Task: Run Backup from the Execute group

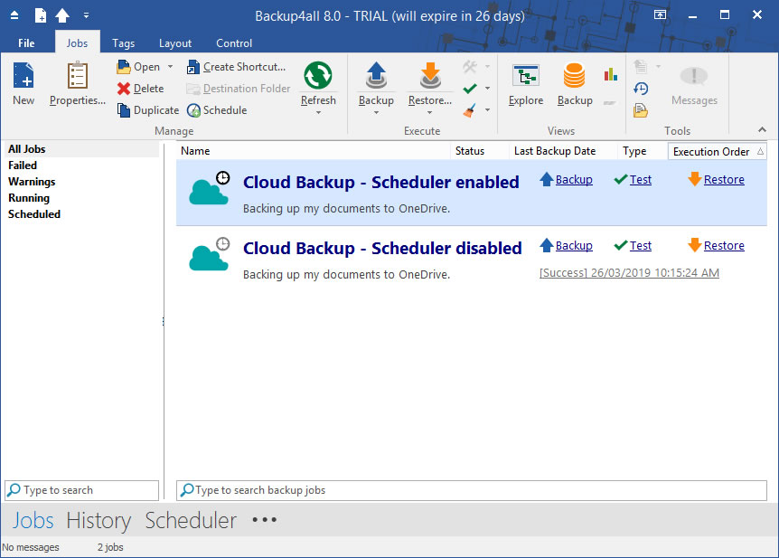Action: pyautogui.click(x=376, y=83)
